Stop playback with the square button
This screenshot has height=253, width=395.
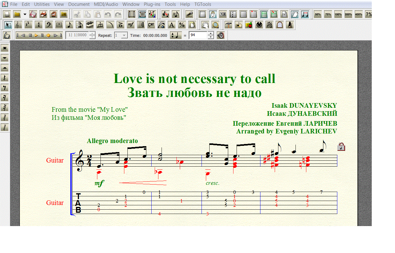click(30, 35)
